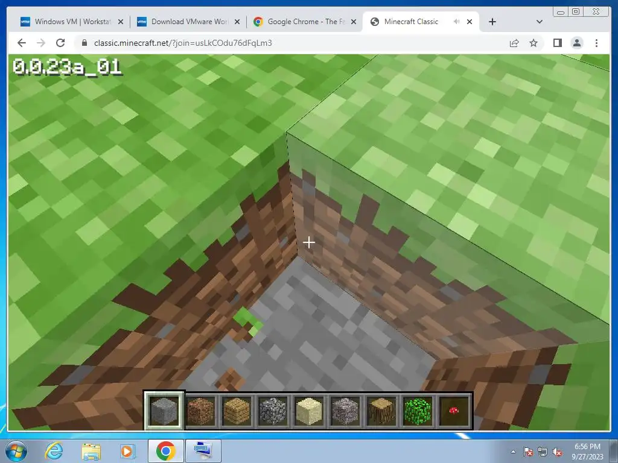Select the leaves block in hotbar
The image size is (618, 463).
pos(418,411)
